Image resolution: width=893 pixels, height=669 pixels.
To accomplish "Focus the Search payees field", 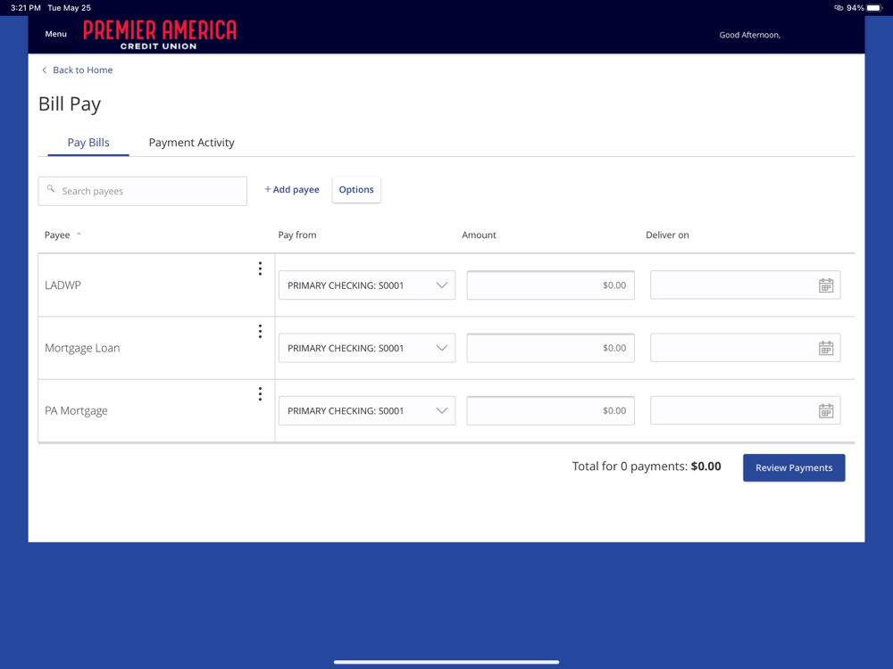I will click(142, 191).
